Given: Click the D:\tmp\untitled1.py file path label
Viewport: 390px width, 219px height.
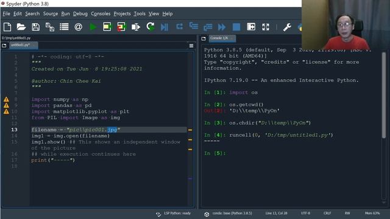Looking at the screenshot, I should tap(16, 38).
